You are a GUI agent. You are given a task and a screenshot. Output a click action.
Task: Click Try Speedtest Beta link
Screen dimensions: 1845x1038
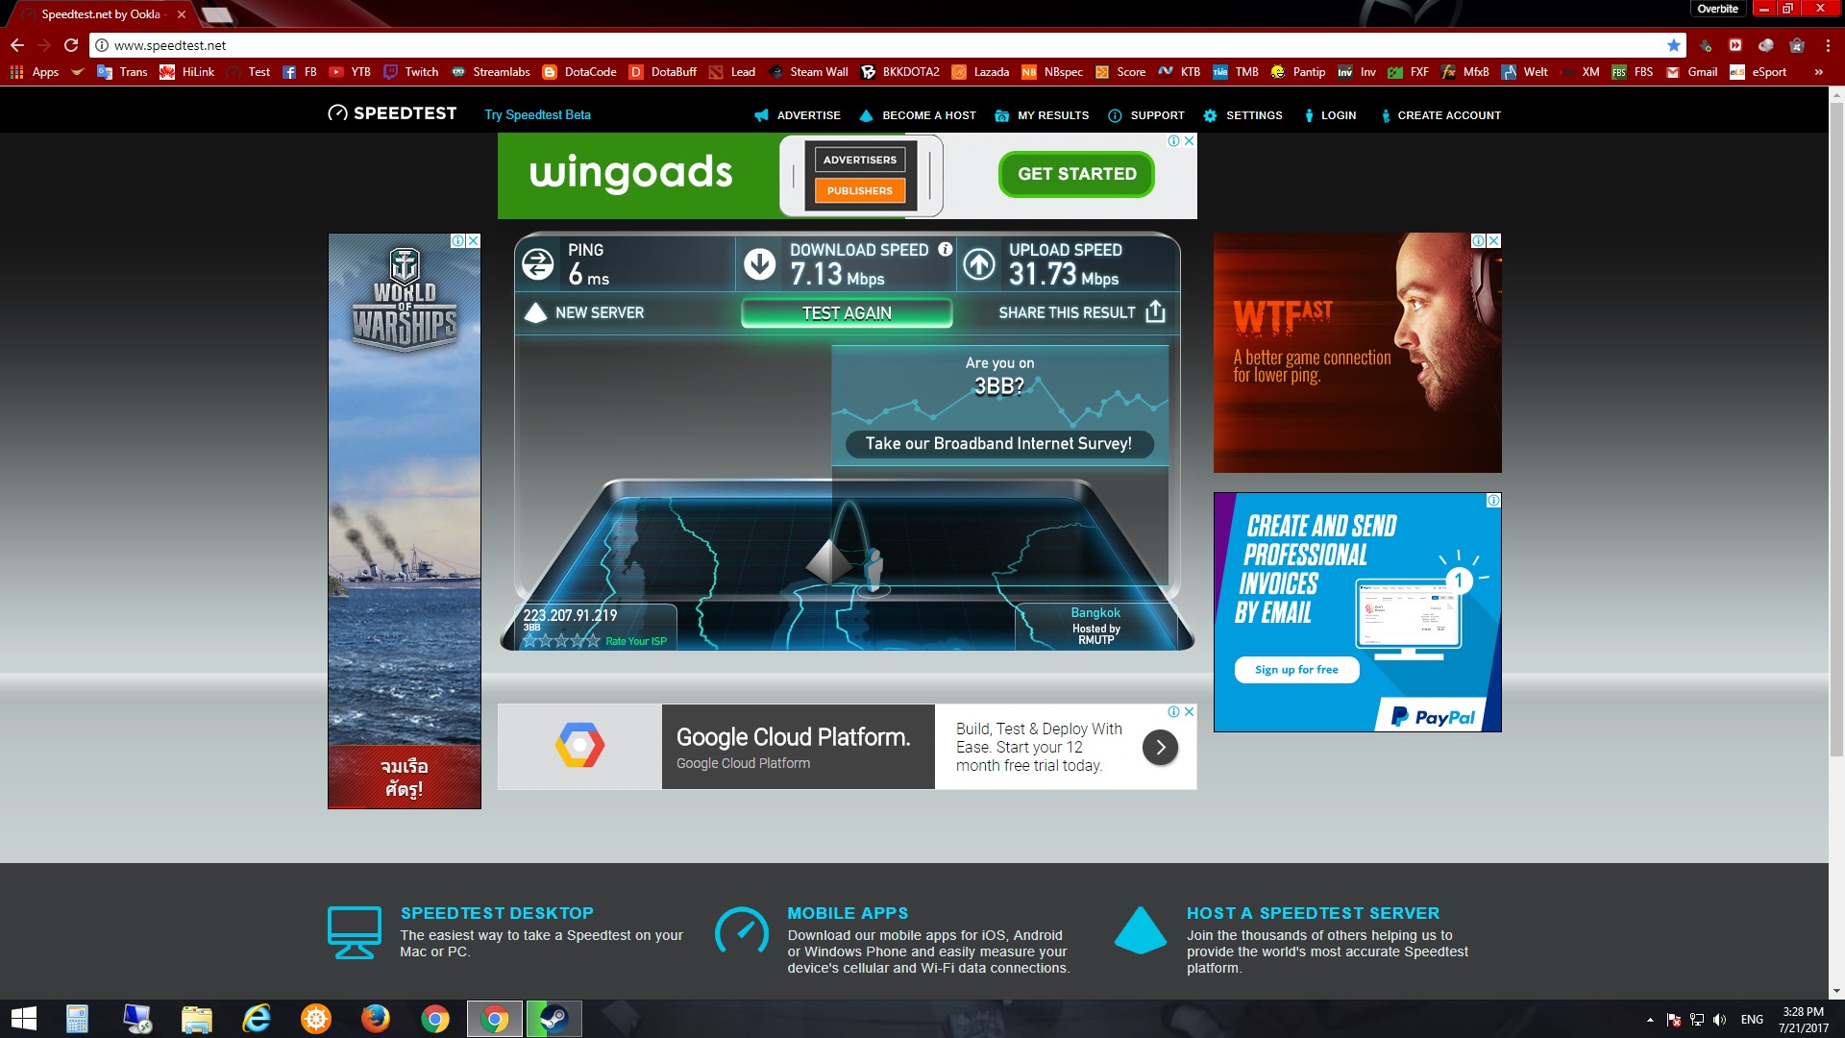point(537,114)
